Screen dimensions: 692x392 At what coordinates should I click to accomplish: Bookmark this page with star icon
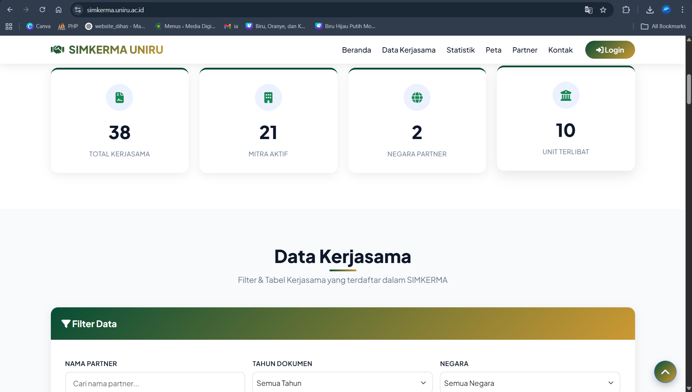(x=603, y=10)
